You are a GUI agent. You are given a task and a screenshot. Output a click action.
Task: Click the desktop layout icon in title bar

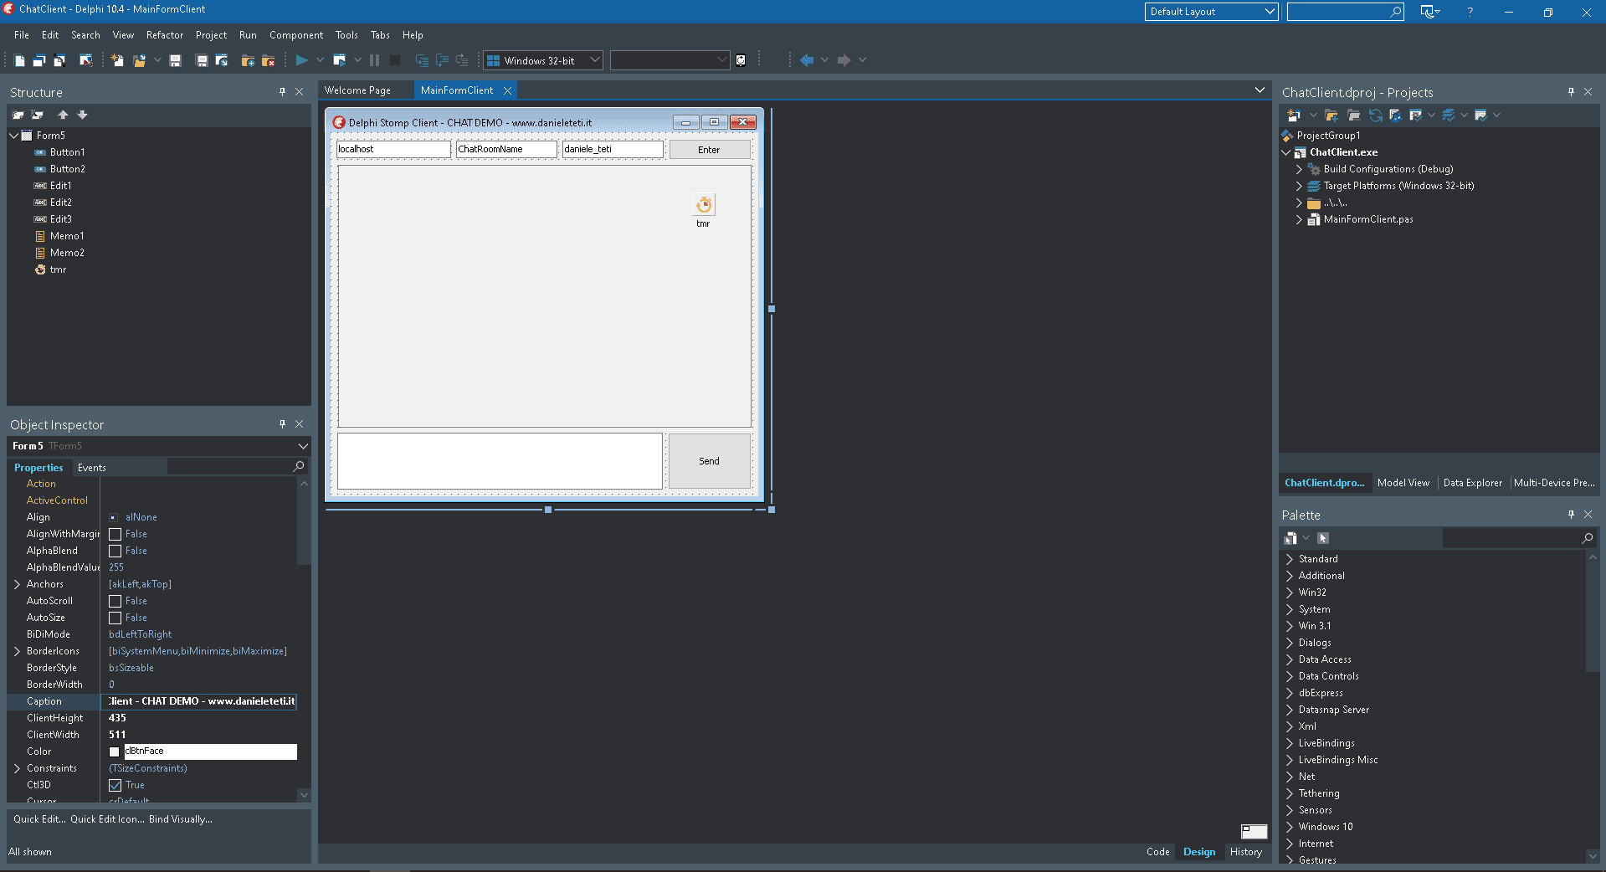(1429, 12)
